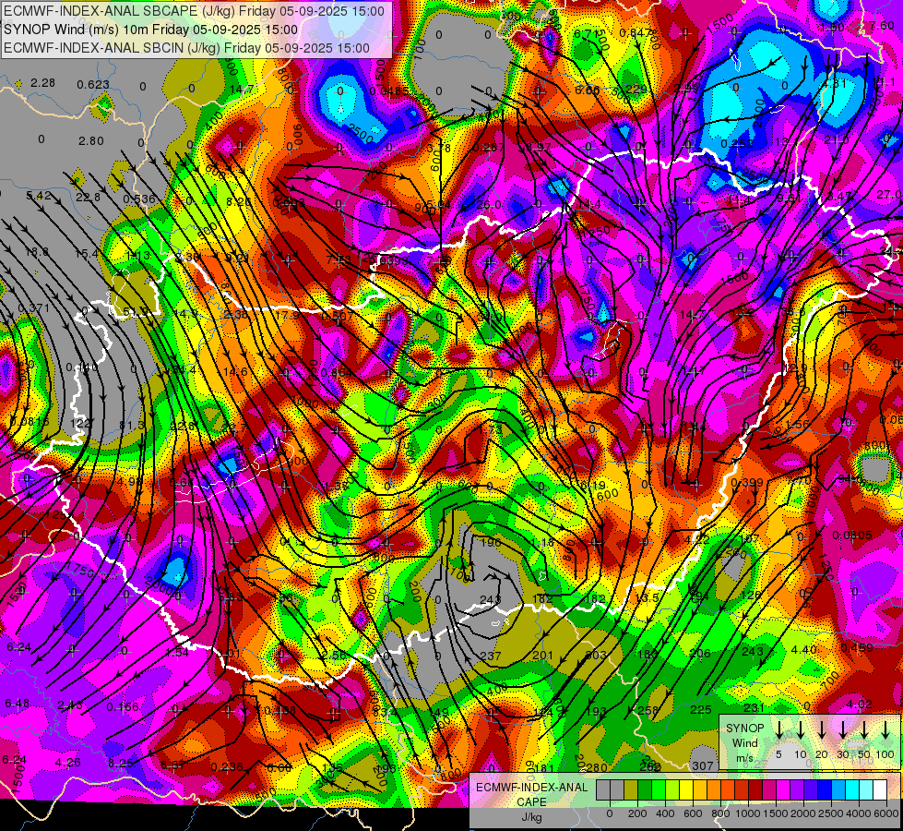The width and height of the screenshot is (903, 831).
Task: Click the 100 m/s wind arrow in legend
Action: pyautogui.click(x=885, y=730)
